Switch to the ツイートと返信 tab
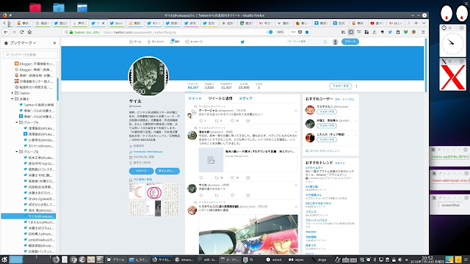The image size is (470, 264). click(220, 98)
